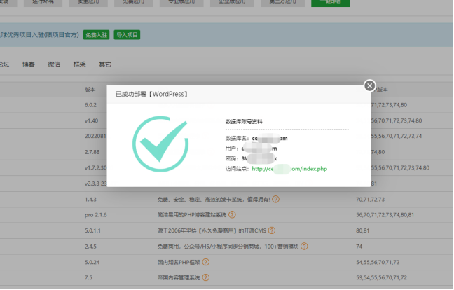Switch to the 博客 category tab
The width and height of the screenshot is (454, 290).
tap(28, 64)
